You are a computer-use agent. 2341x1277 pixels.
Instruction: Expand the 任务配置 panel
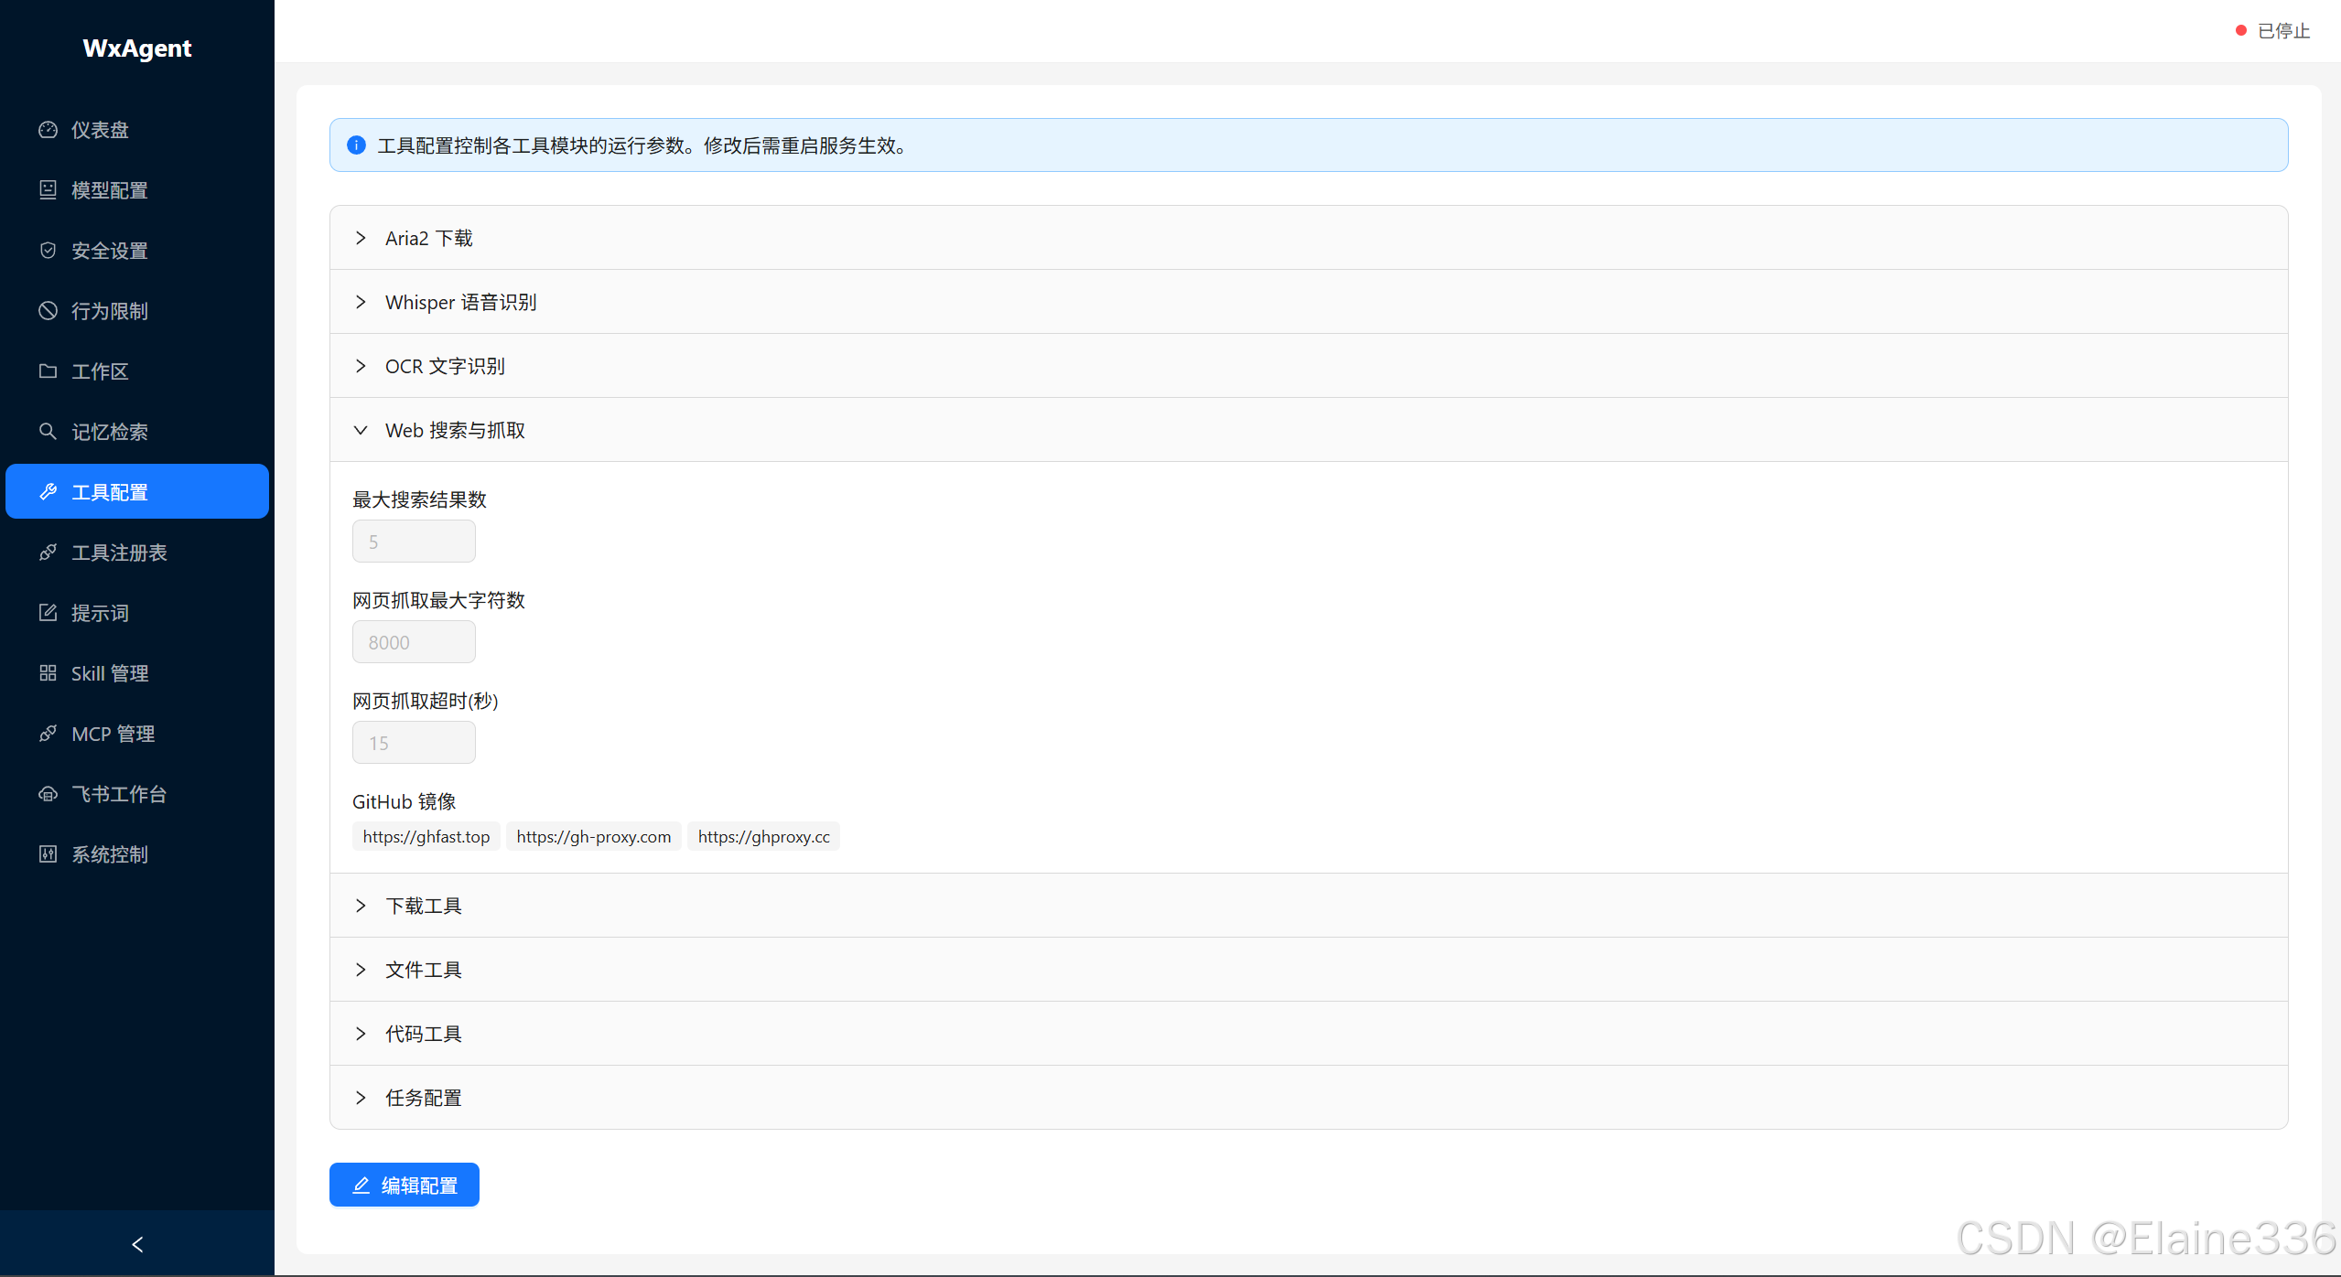point(1309,1098)
